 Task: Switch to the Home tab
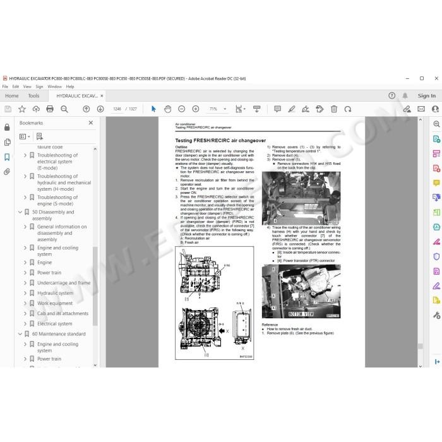[x=12, y=96]
